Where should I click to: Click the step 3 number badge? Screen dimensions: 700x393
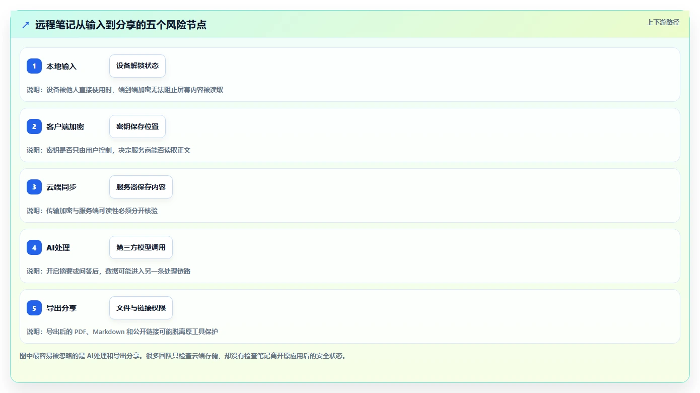pos(34,187)
